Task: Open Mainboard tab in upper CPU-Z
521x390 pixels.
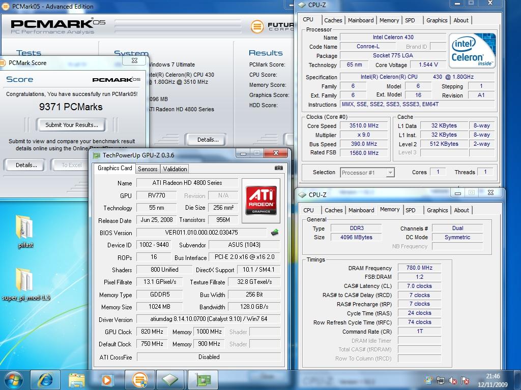Action: 361,20
